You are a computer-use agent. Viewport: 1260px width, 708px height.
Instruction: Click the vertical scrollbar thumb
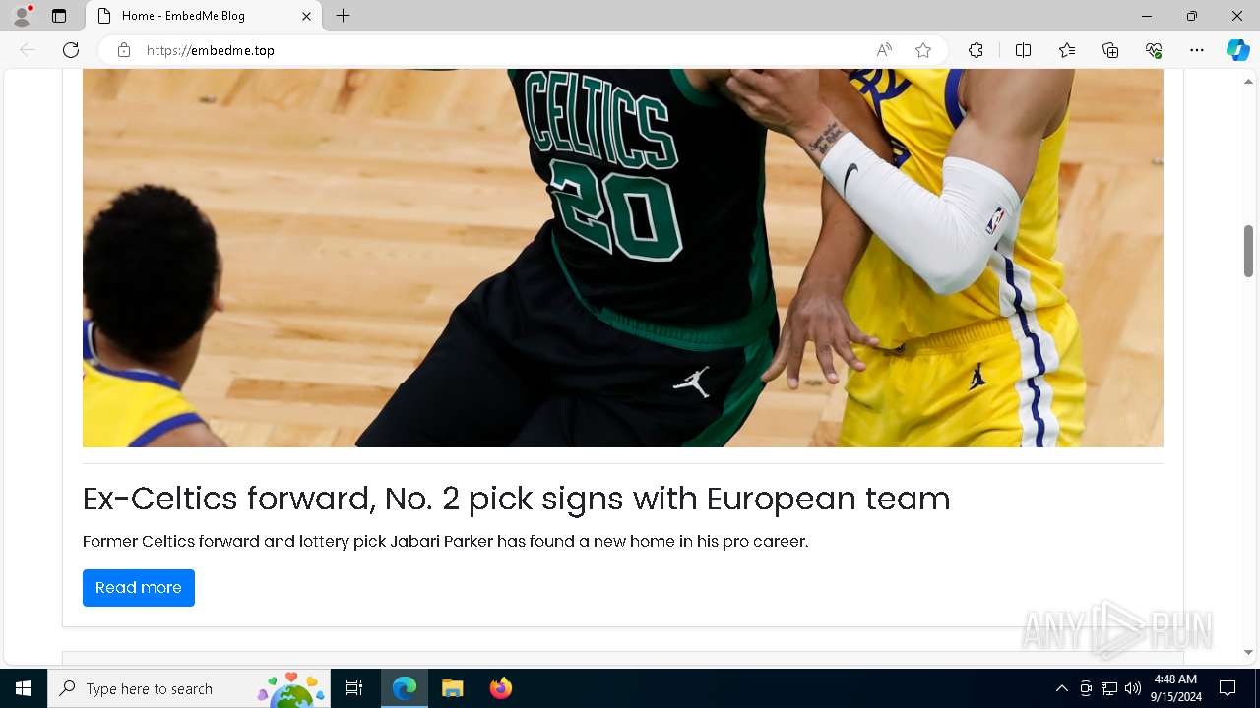point(1248,251)
